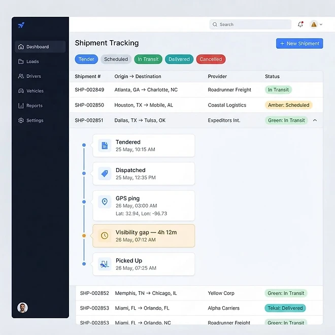The width and height of the screenshot is (335, 335).
Task: Select shipment SHP-002851
Action: click(x=89, y=120)
